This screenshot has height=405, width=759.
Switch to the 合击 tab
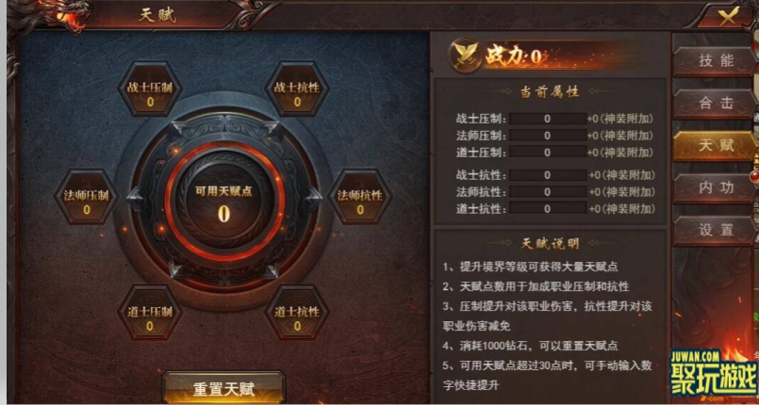pyautogui.click(x=716, y=103)
